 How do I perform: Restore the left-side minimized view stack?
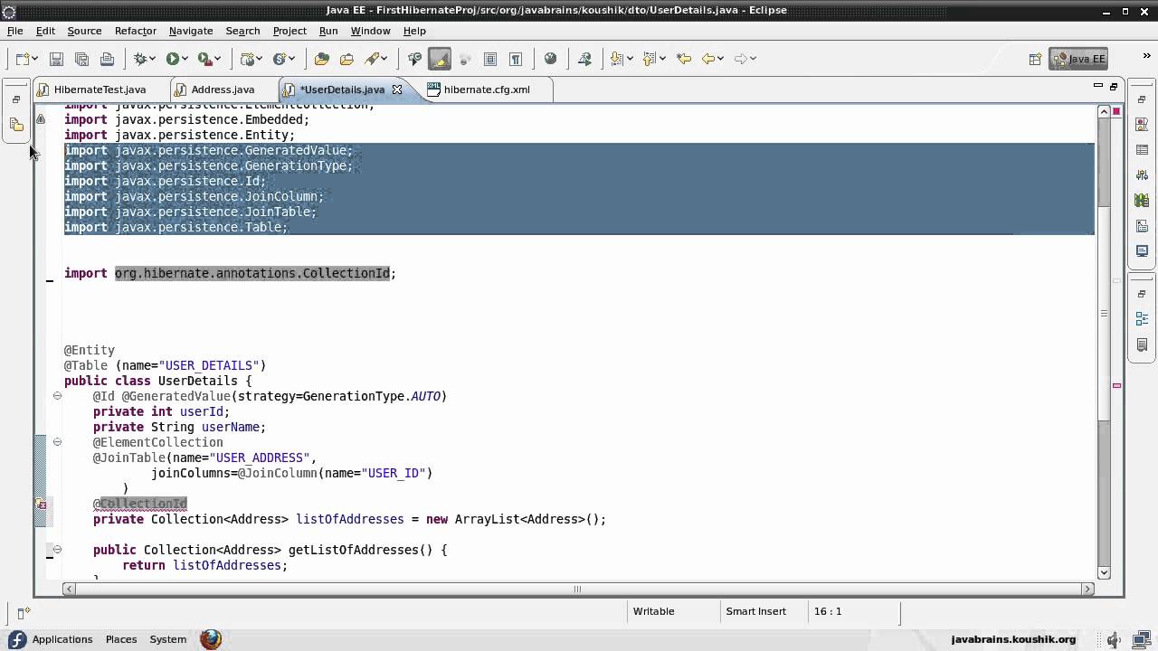[x=16, y=99]
